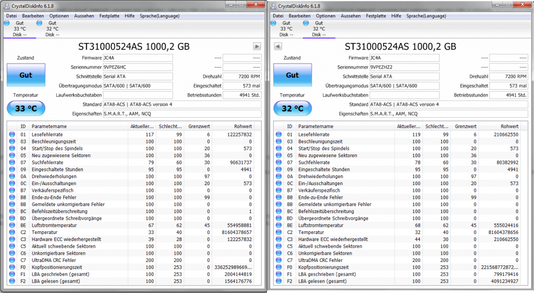Screen dimensions: 534x293
Task: Click status orb for Lesefehlerrate in left window
Action: 12,135
